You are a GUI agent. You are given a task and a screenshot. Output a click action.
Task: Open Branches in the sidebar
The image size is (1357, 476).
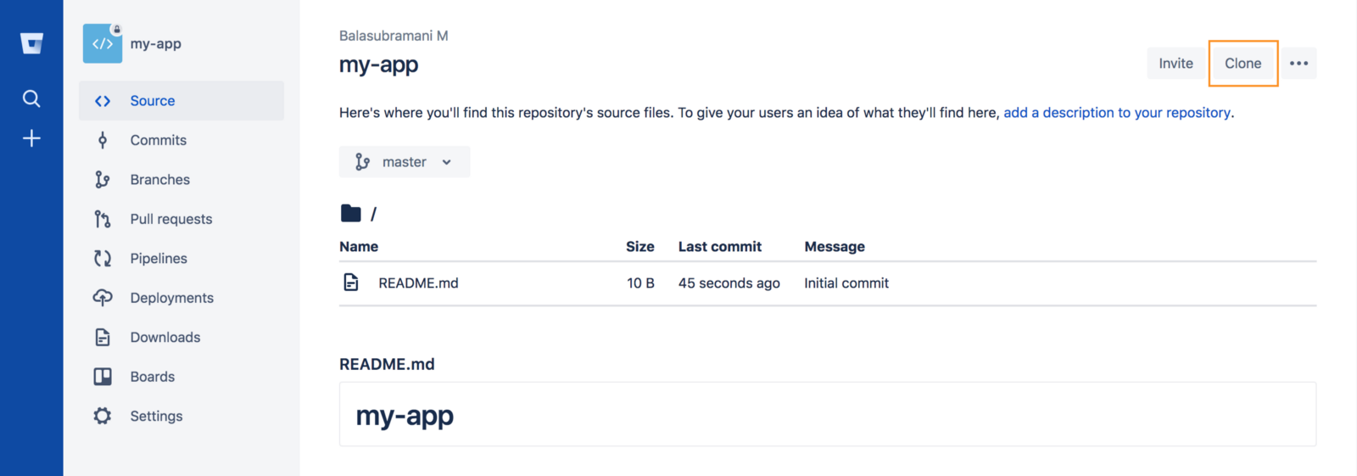[x=159, y=180]
